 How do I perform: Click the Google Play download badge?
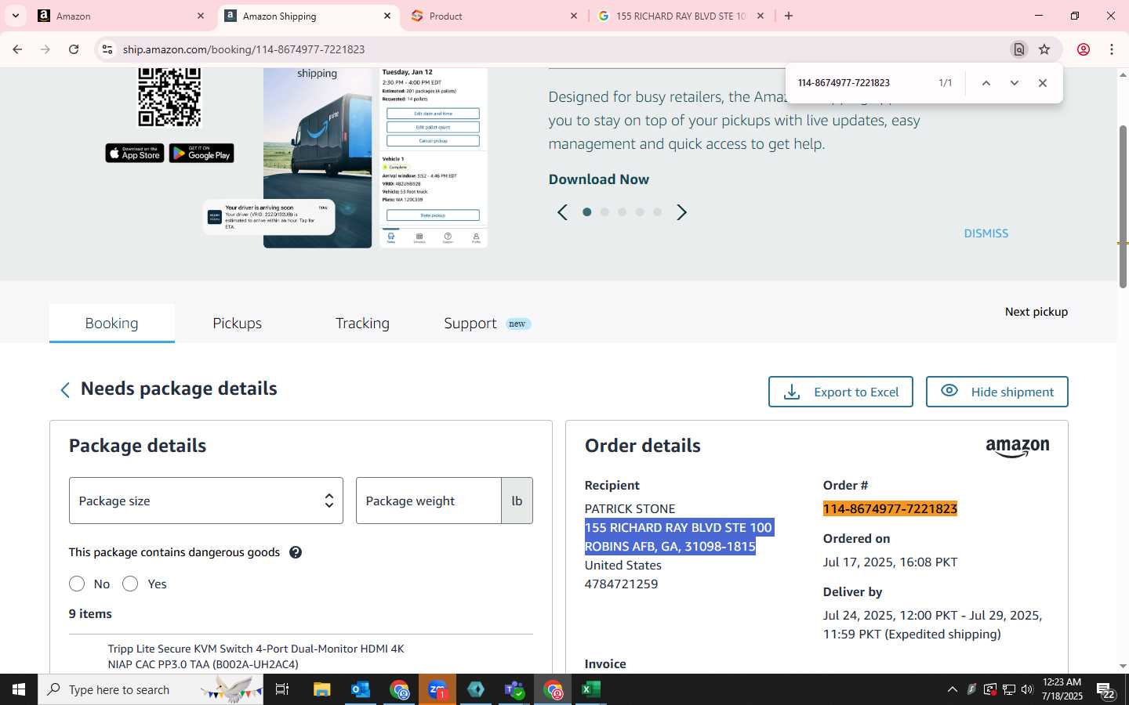coord(201,154)
